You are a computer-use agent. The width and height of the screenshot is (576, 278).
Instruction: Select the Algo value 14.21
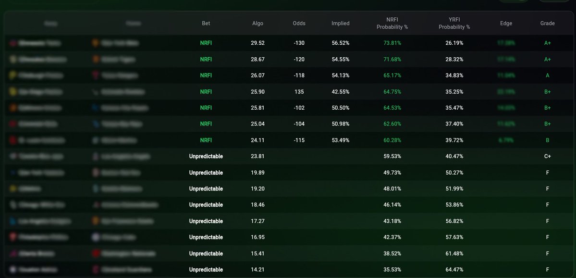click(x=257, y=269)
